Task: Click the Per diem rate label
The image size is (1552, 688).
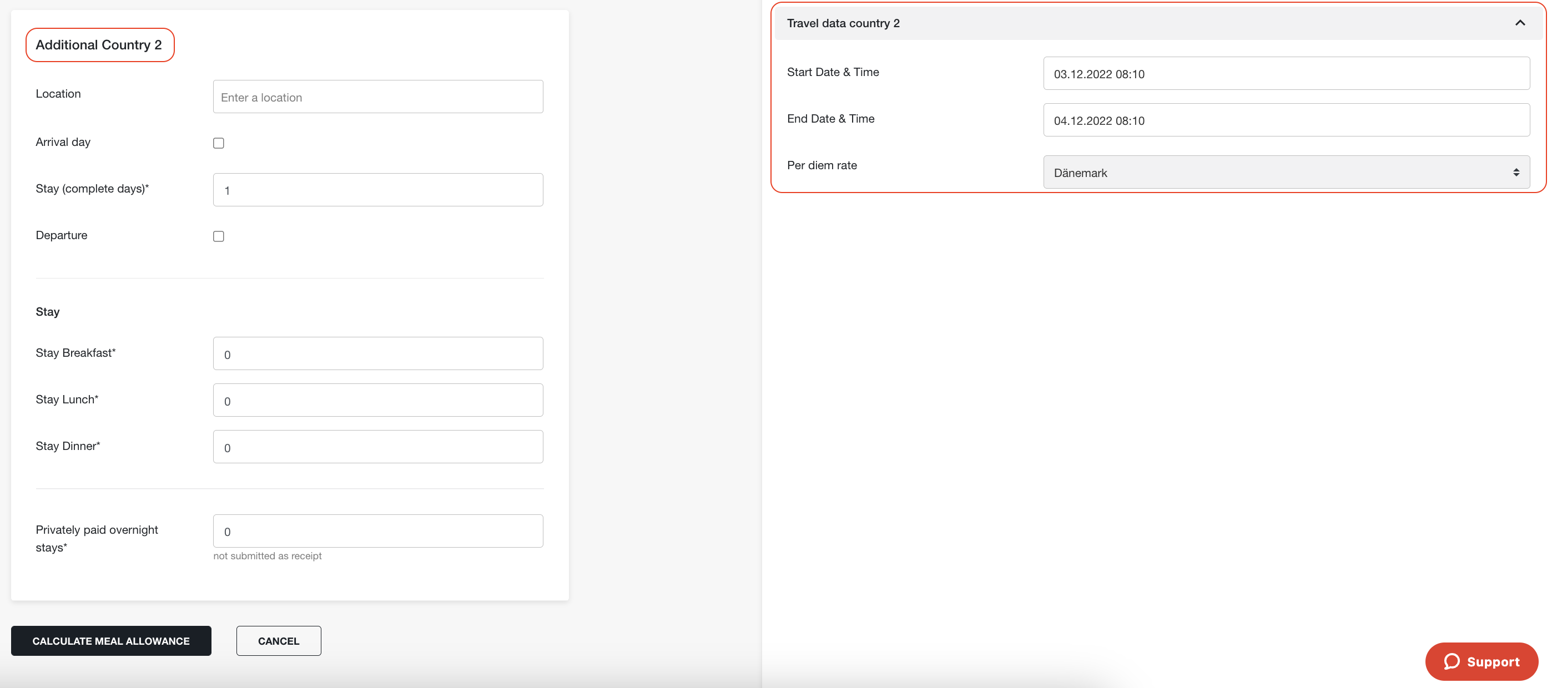Action: tap(822, 165)
